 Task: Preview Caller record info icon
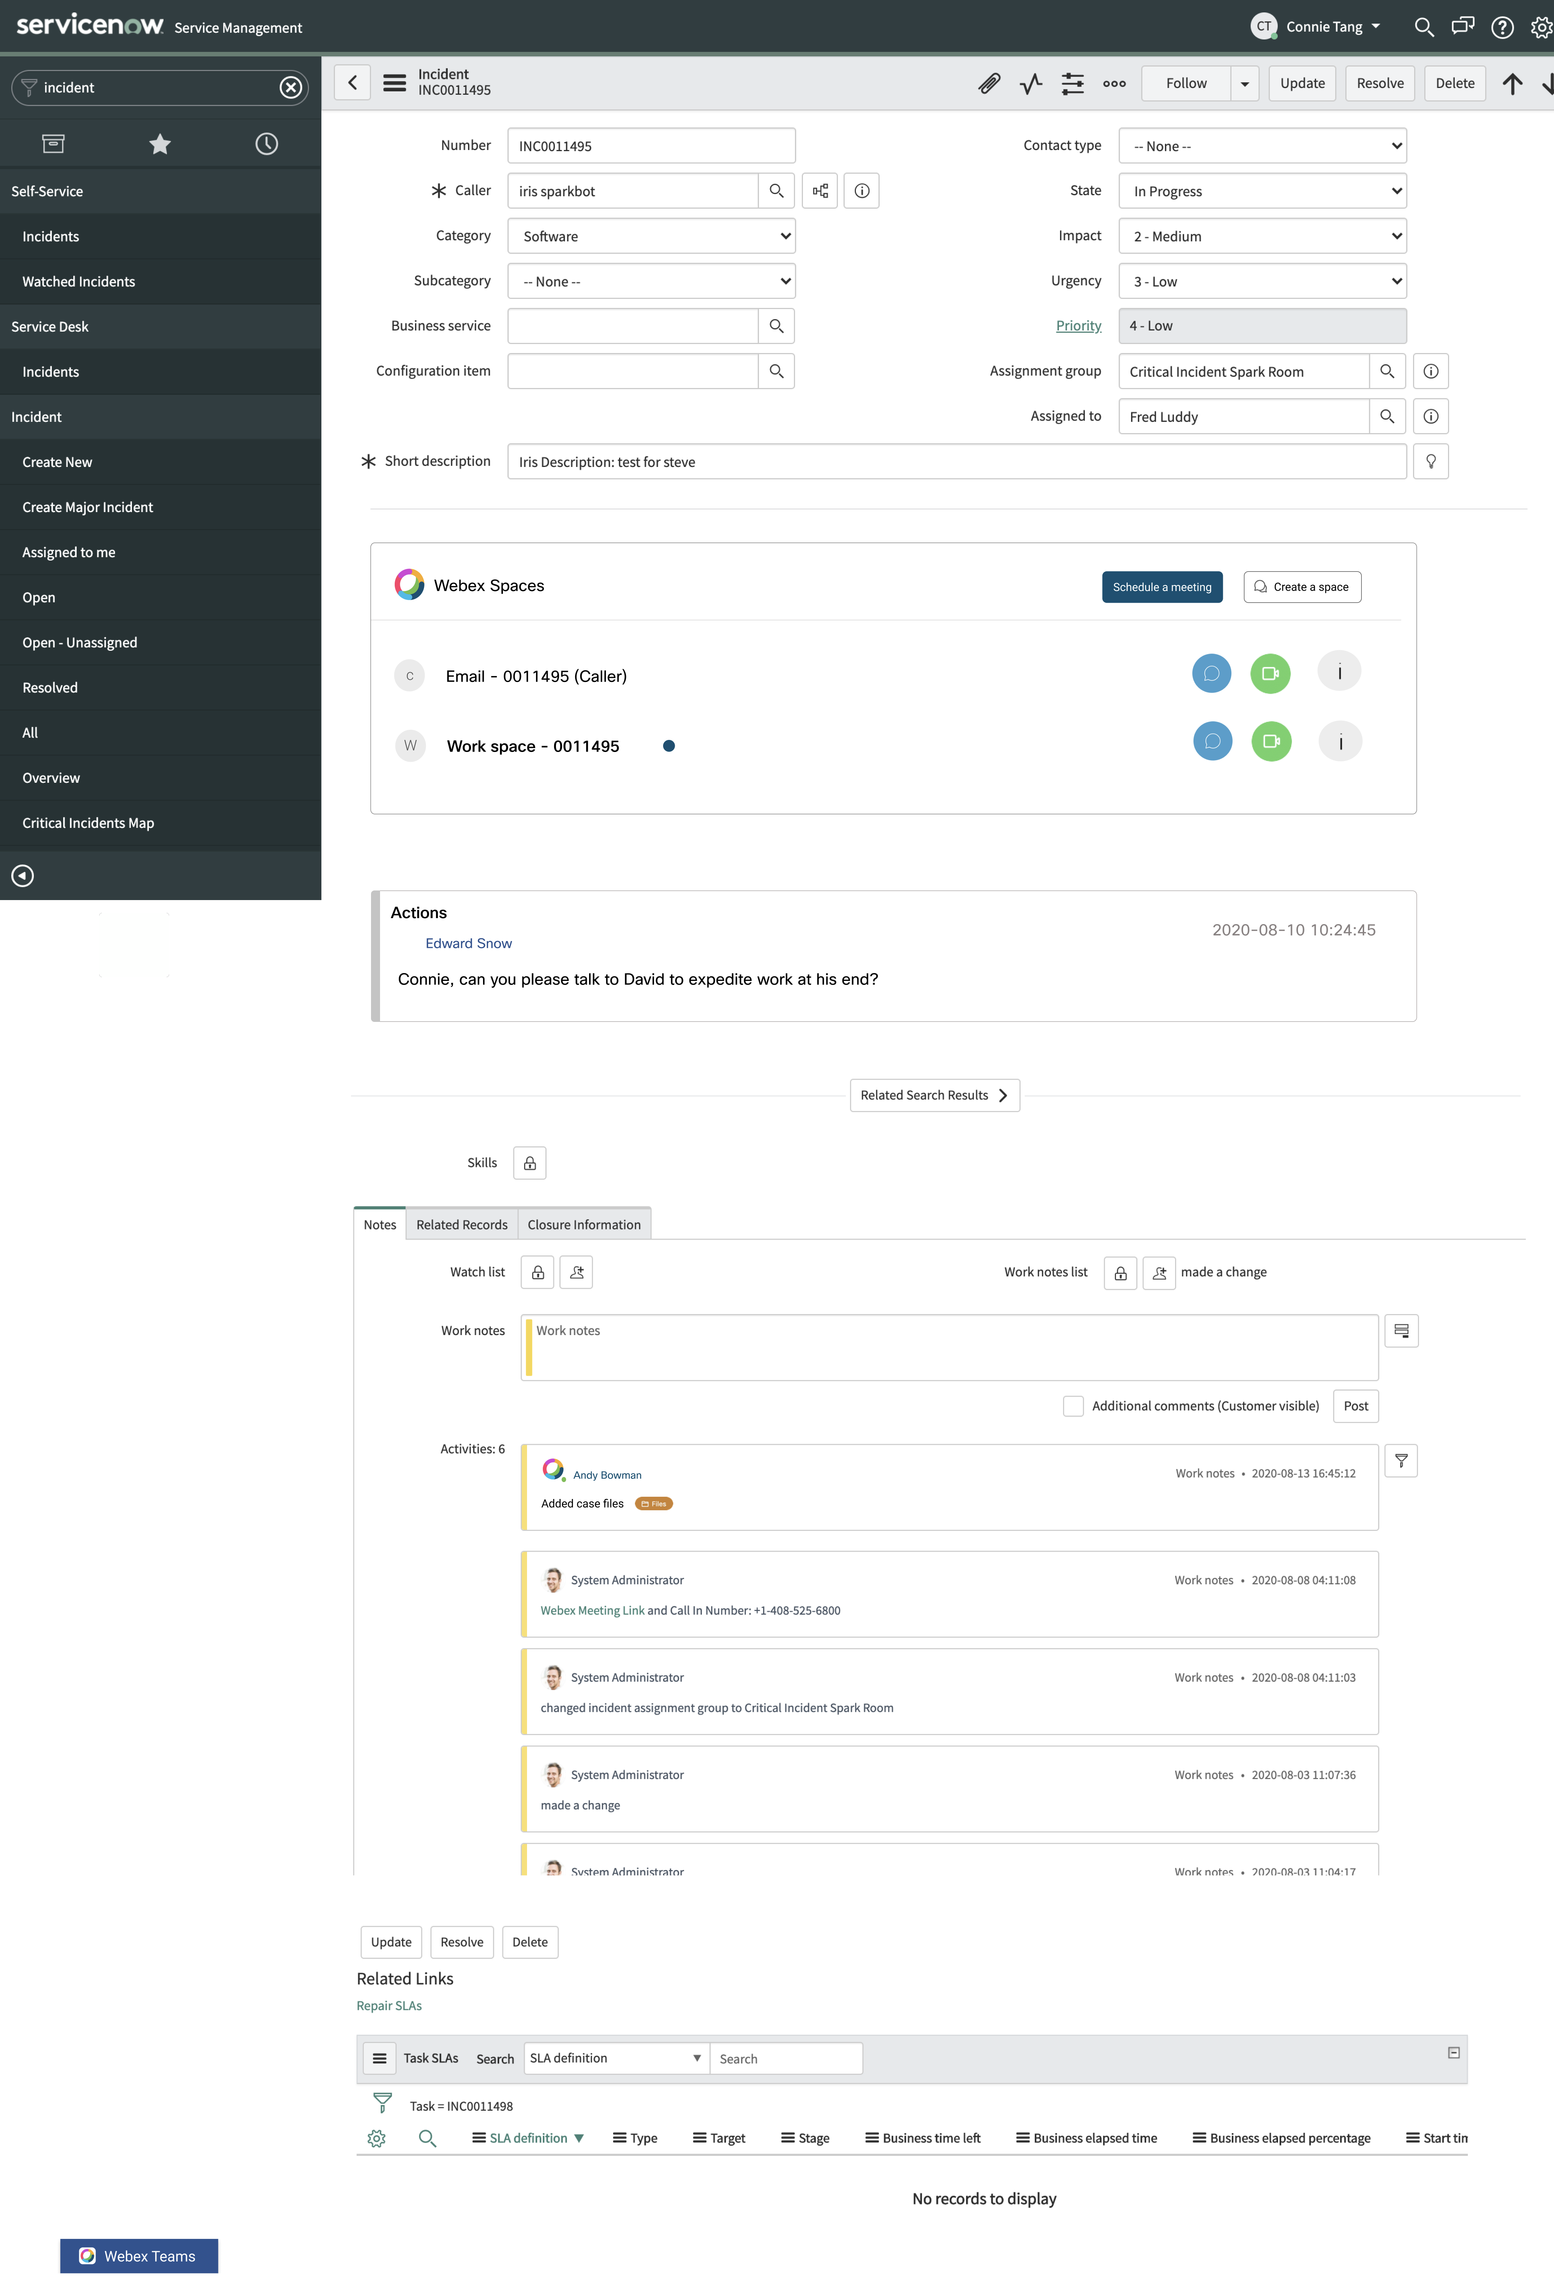862,191
